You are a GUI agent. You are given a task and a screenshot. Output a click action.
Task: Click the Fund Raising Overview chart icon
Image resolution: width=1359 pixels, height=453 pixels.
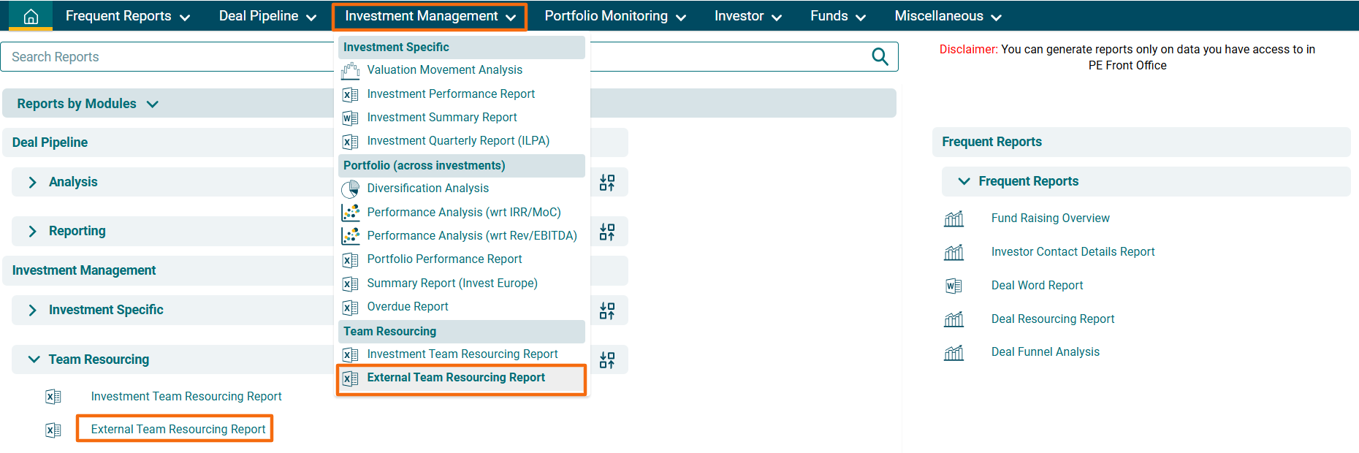click(953, 218)
